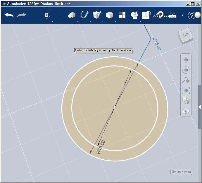This screenshot has width=202, height=183.
Task: Select the Ø16.00 dimension label
Action: (157, 44)
